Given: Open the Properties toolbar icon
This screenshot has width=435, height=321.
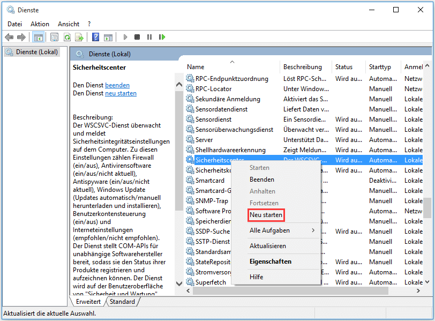Looking at the screenshot, I should tap(54, 37).
